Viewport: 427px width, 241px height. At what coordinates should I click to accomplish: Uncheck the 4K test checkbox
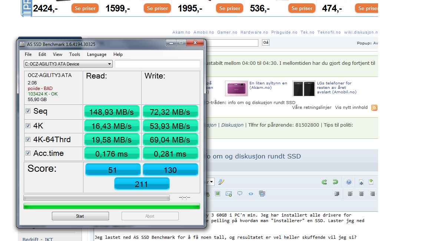coord(28,125)
